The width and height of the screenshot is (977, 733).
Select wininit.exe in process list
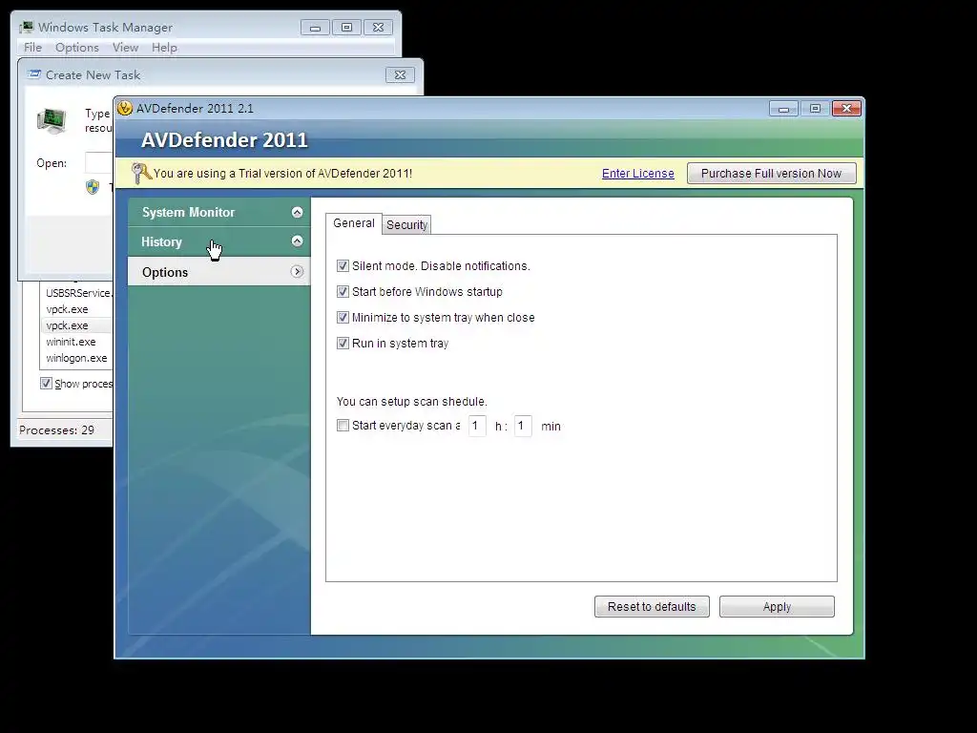tap(71, 342)
